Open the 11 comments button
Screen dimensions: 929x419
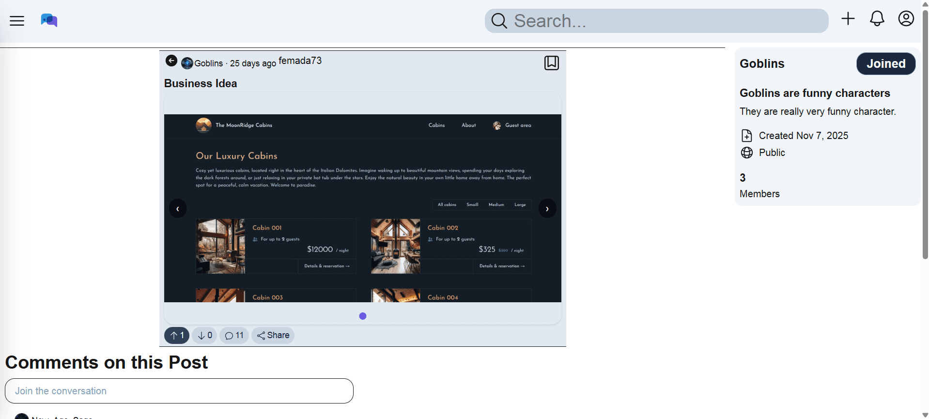pos(234,335)
